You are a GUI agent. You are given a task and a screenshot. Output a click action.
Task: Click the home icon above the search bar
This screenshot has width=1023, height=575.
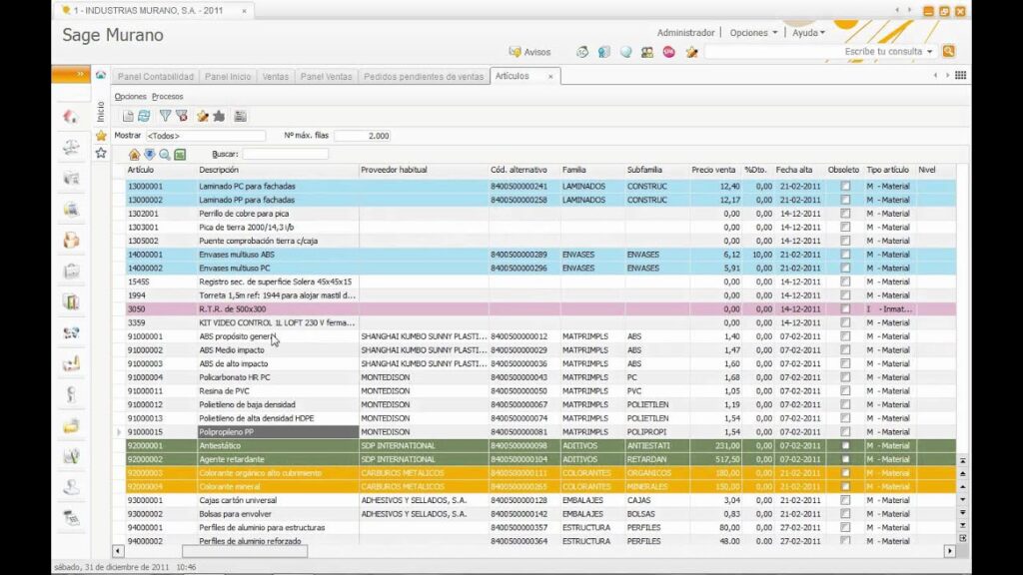(x=133, y=155)
